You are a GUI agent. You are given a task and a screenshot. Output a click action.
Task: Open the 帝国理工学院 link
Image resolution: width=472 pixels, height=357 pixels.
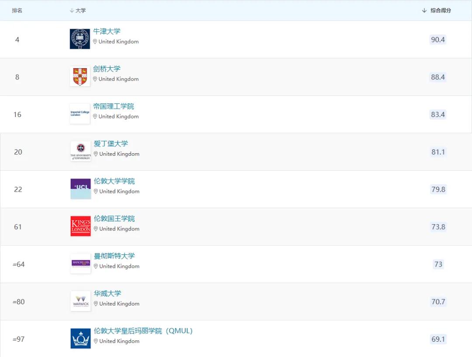[114, 106]
